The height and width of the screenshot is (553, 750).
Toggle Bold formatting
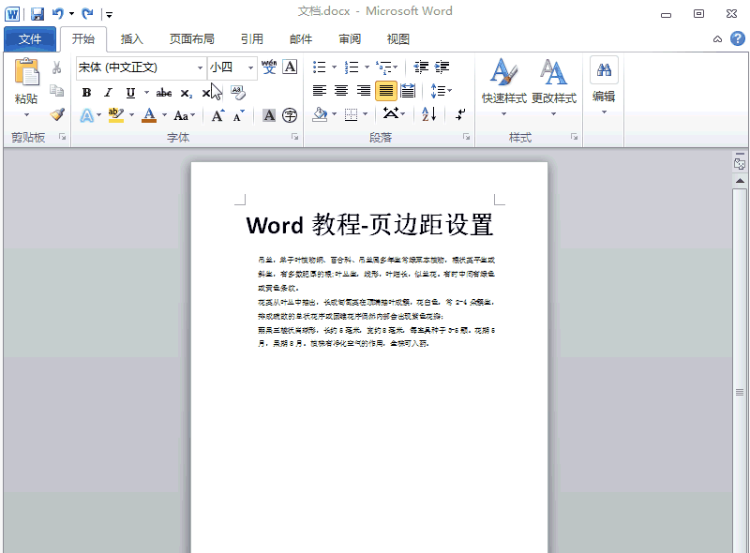87,93
